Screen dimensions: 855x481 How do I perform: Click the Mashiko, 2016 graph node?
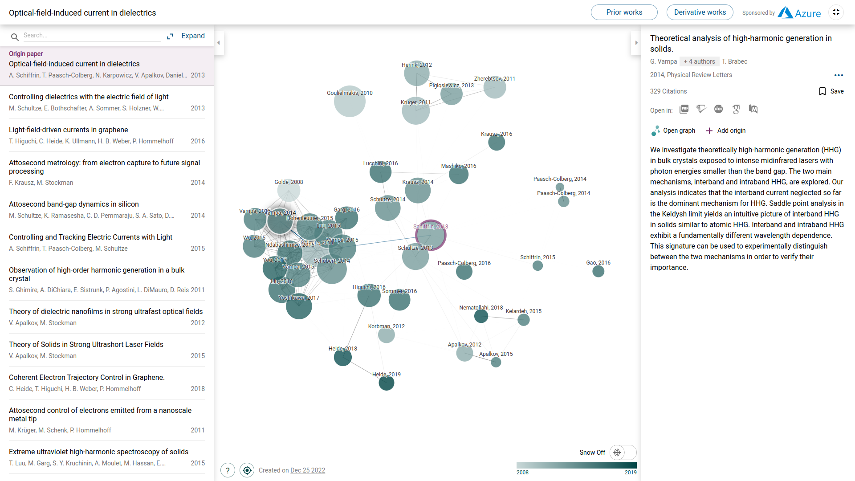click(459, 174)
